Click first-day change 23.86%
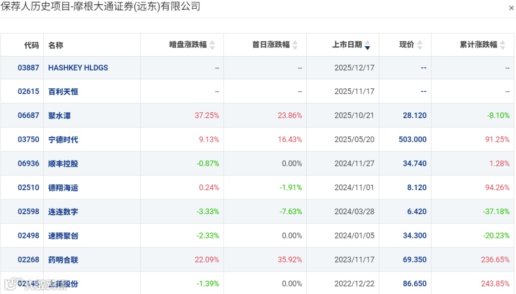 pyautogui.click(x=290, y=116)
